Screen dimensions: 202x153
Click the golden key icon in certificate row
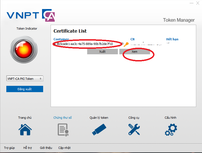click(126, 44)
